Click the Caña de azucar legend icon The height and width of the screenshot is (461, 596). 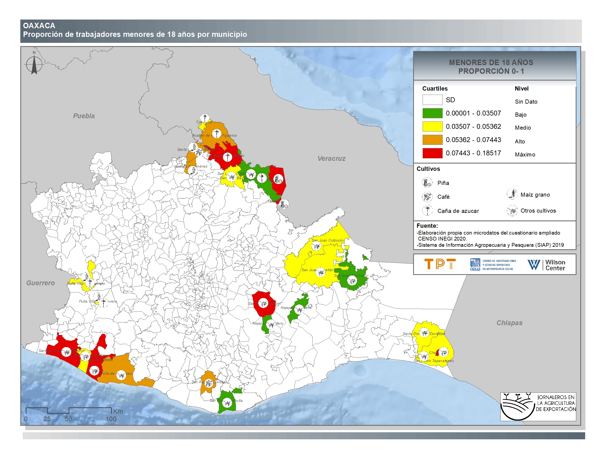coord(427,210)
